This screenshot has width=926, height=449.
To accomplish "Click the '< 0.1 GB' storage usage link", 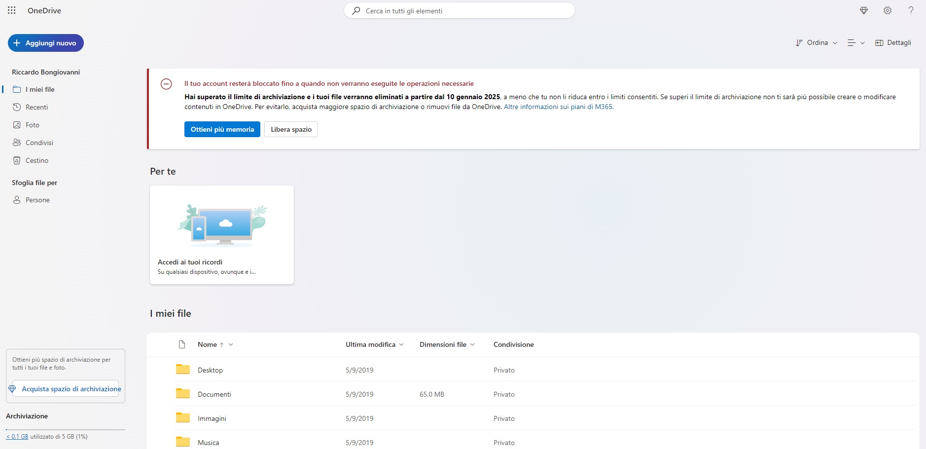I will (x=17, y=437).
